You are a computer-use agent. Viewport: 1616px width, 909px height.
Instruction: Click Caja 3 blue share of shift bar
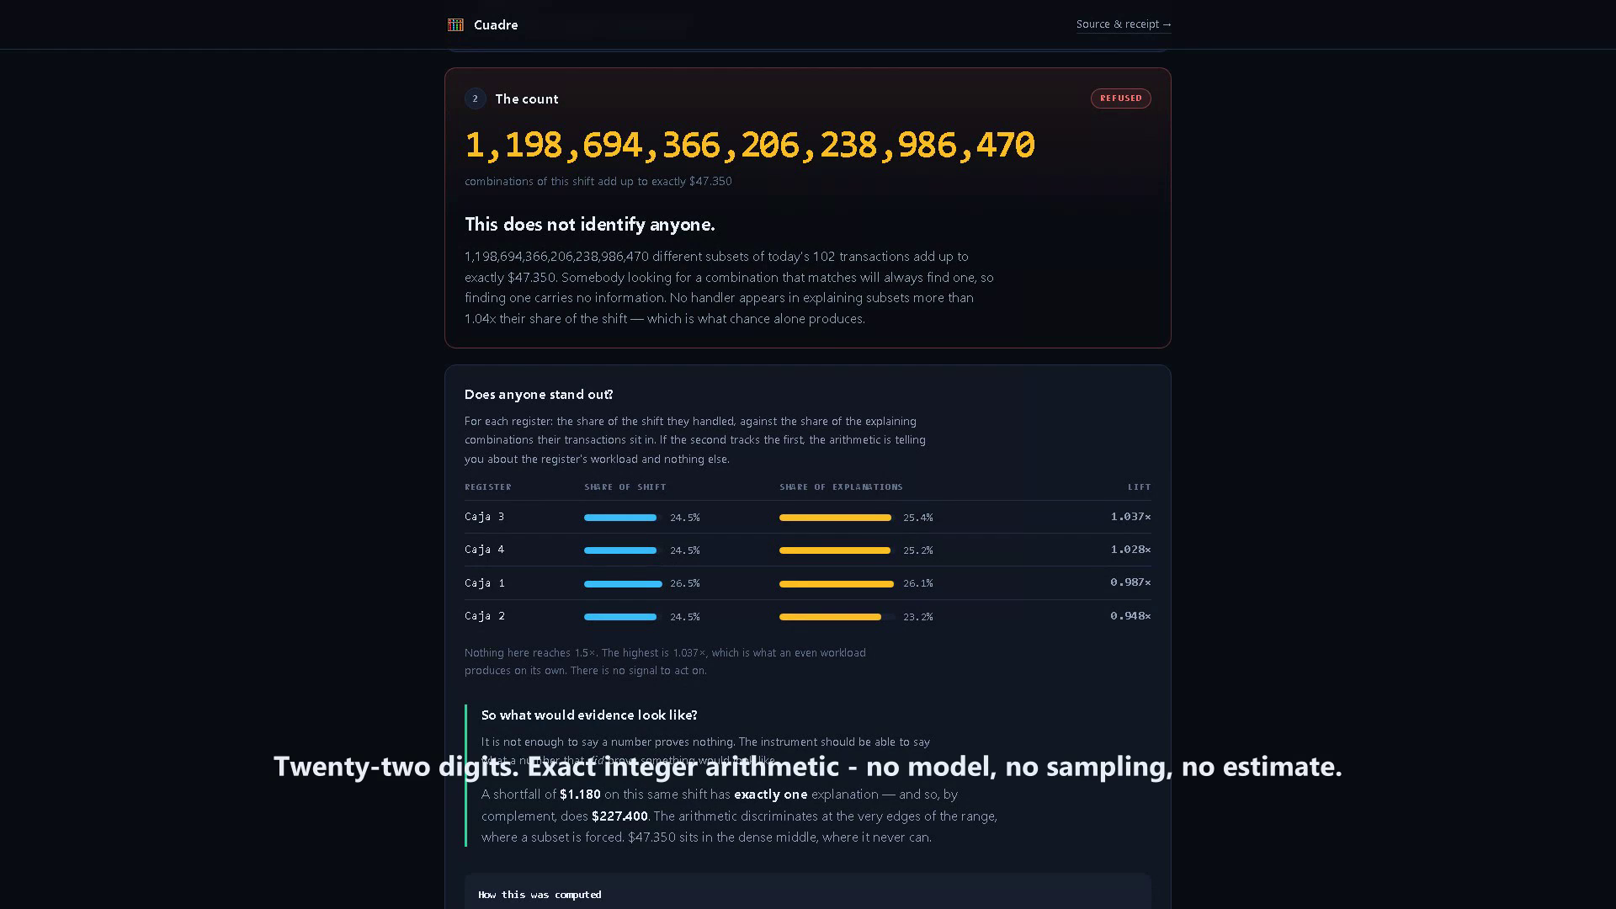pyautogui.click(x=620, y=518)
